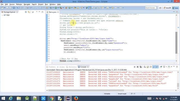Switch to the Javadoc tab

coord(61,67)
